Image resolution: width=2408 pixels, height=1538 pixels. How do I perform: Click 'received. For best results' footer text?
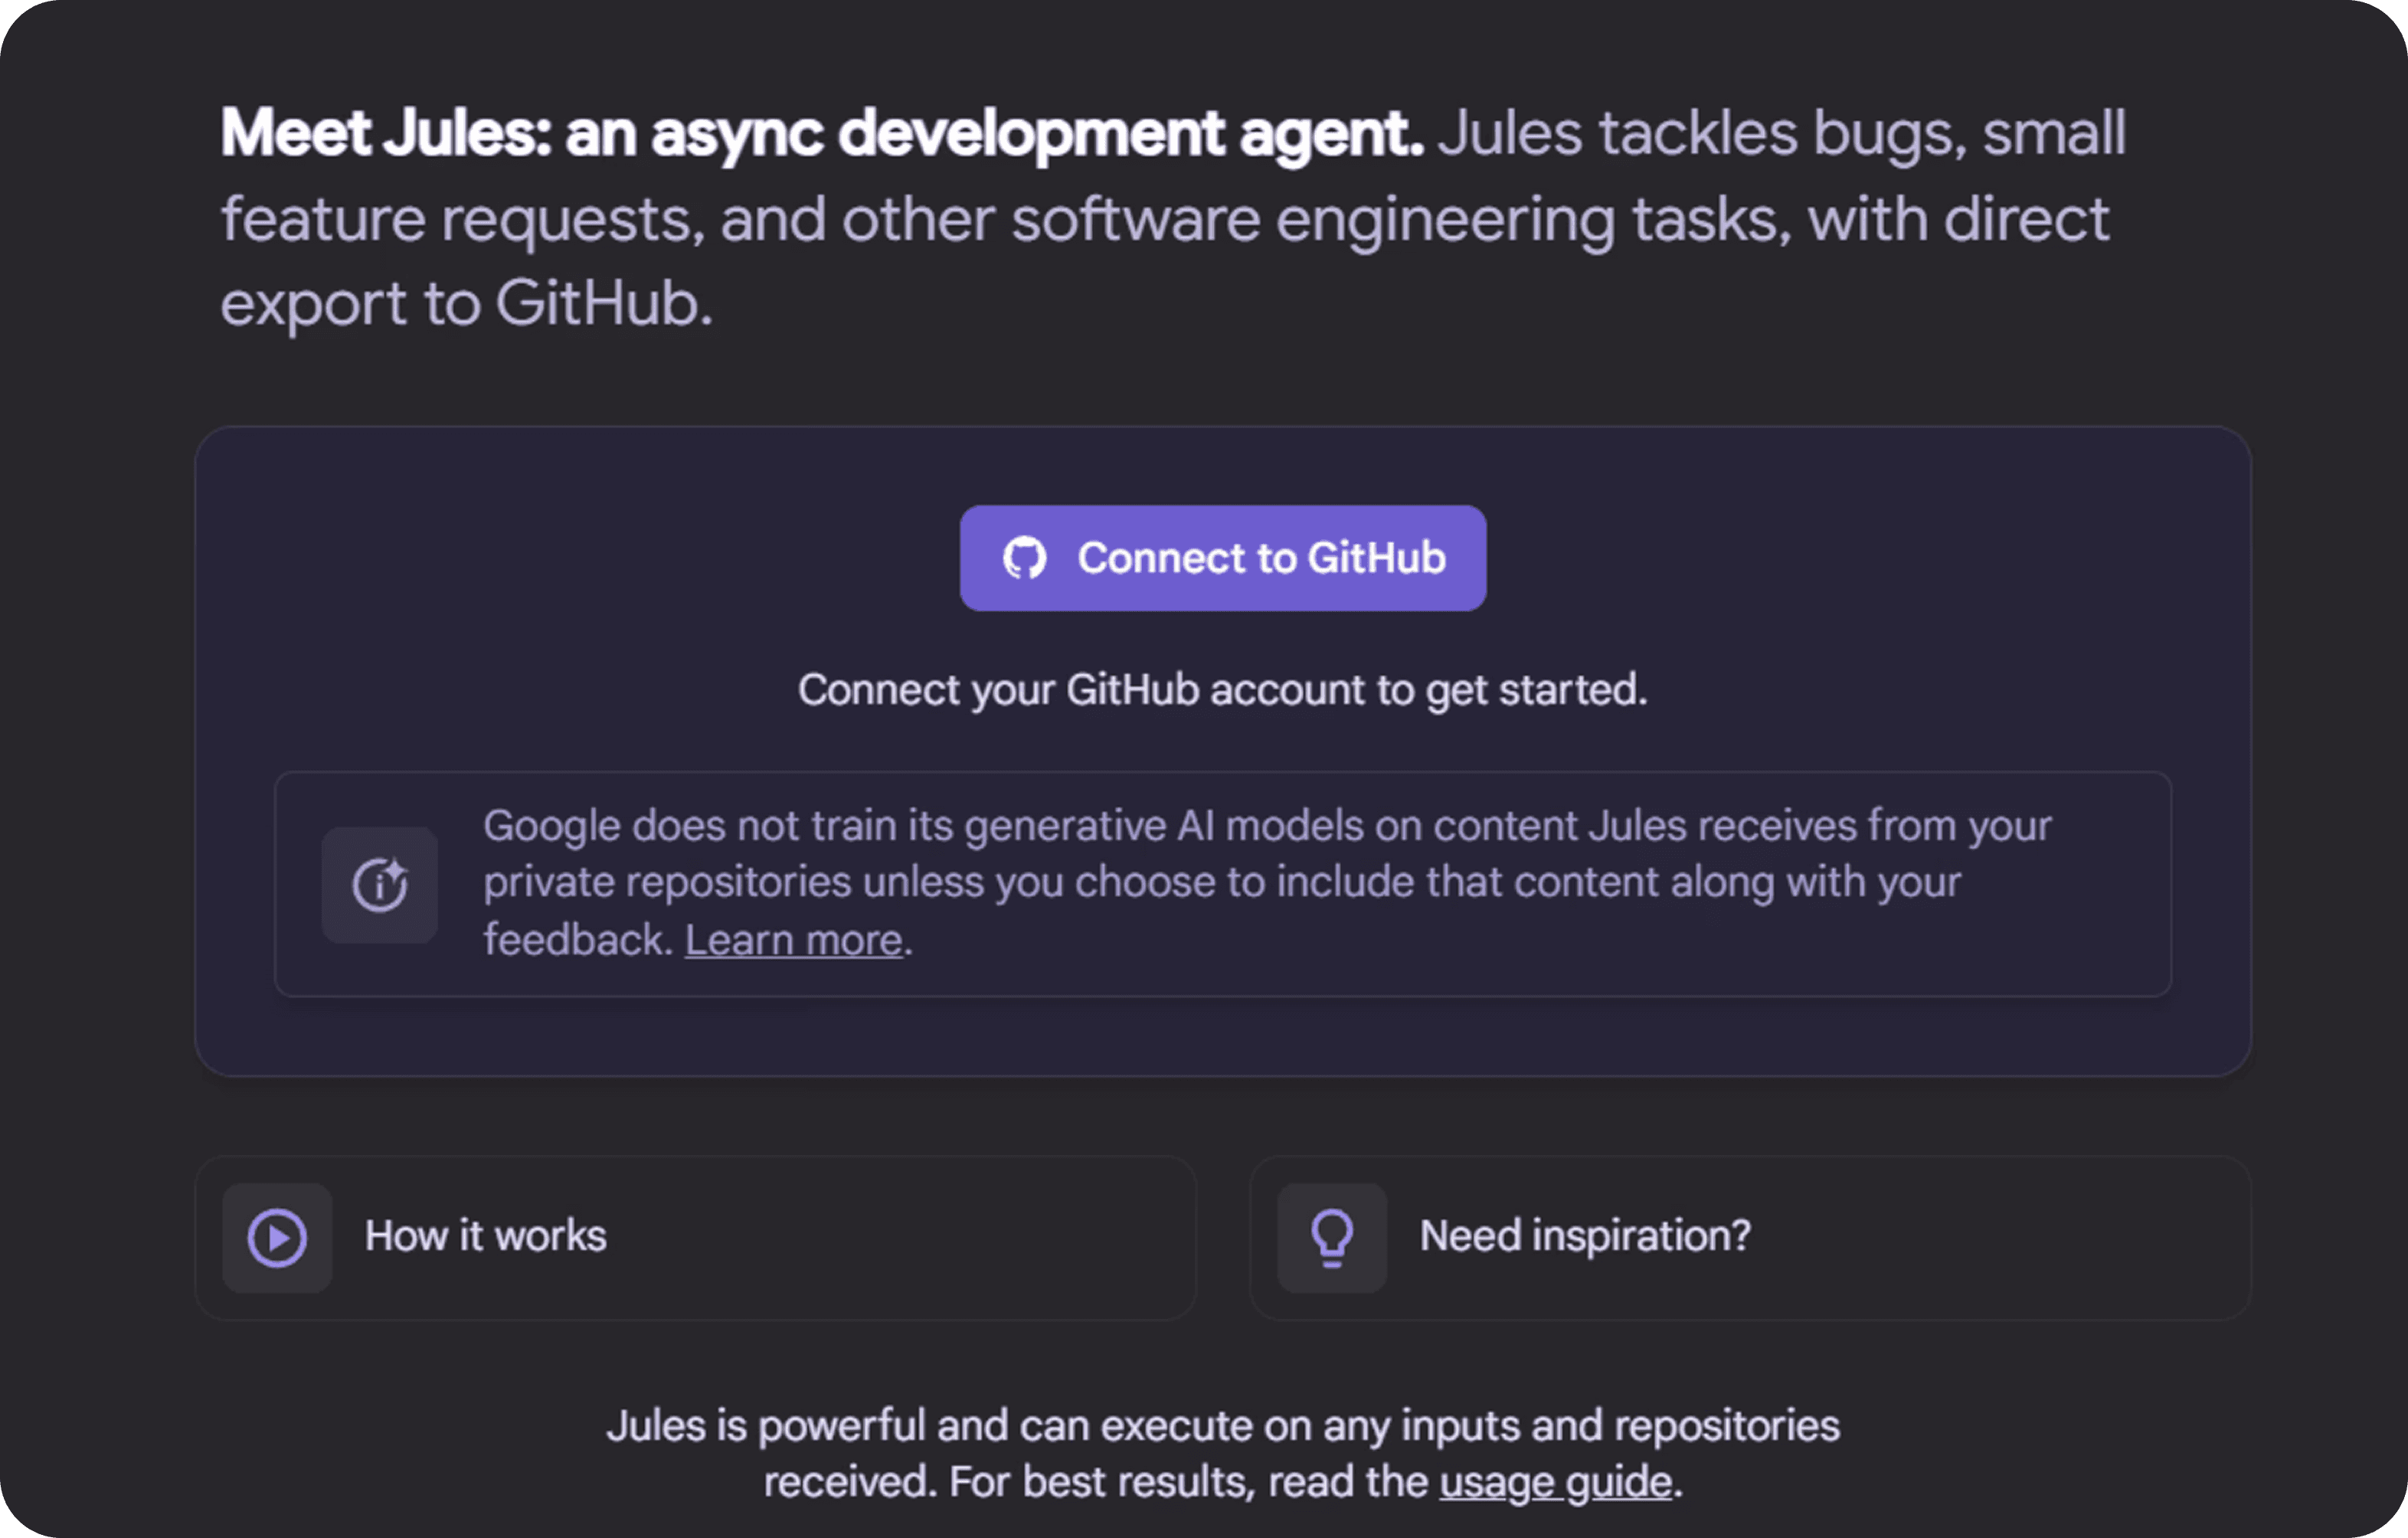[1095, 1482]
